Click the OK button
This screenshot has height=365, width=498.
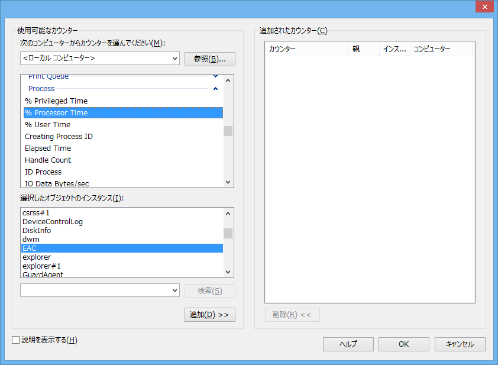(403, 344)
